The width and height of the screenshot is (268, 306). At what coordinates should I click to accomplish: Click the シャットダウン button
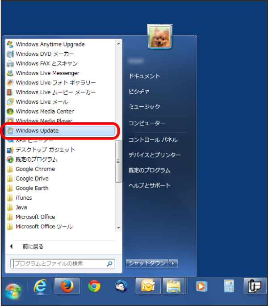[x=147, y=264]
